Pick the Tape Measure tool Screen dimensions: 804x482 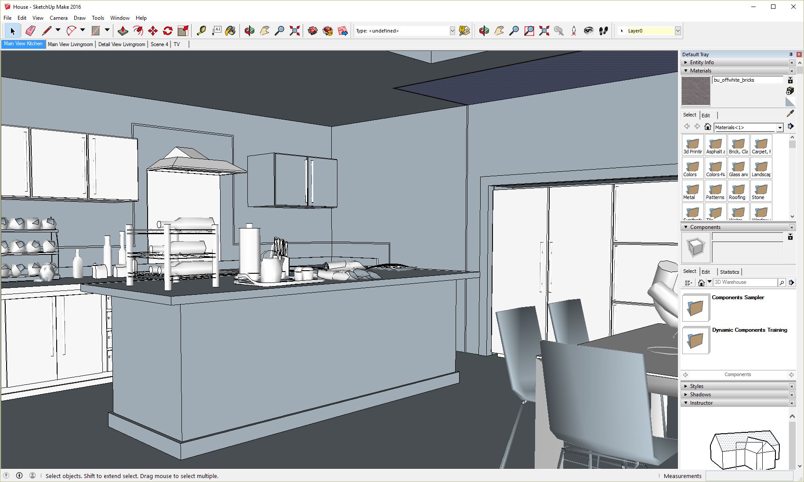click(201, 31)
